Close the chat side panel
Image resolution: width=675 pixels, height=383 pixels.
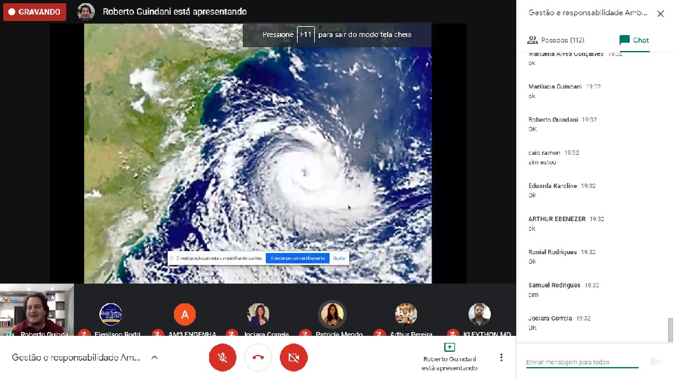point(660,13)
